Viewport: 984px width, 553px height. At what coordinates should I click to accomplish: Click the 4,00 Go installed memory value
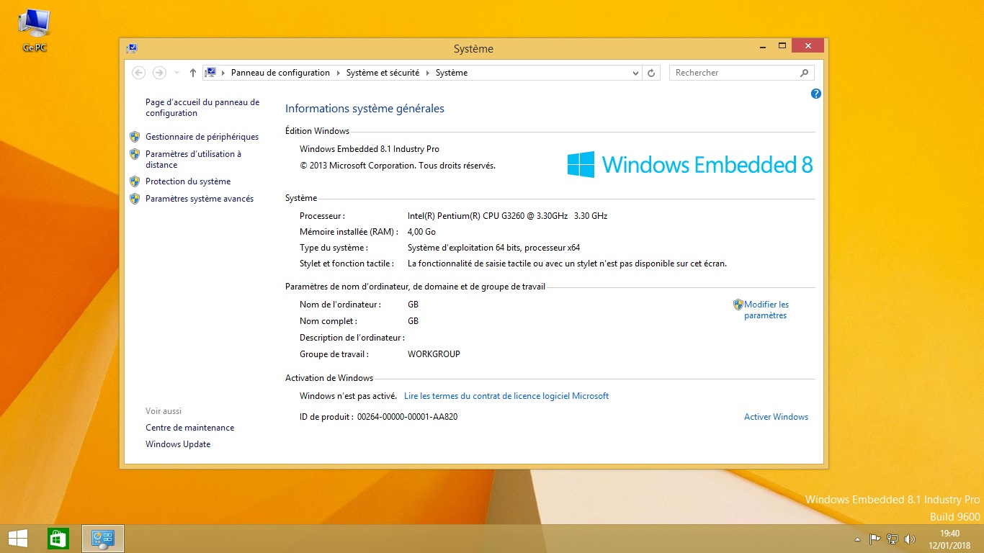[421, 232]
